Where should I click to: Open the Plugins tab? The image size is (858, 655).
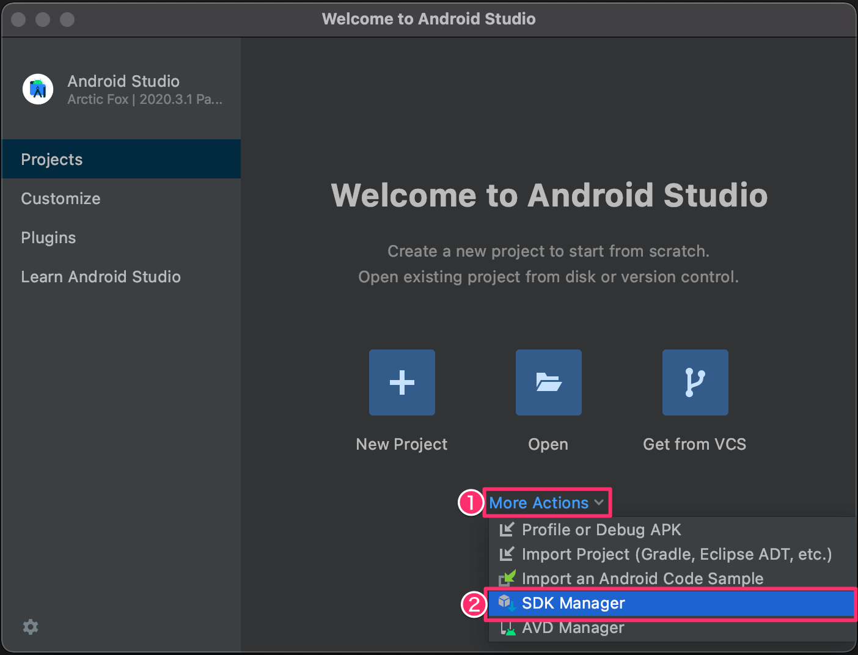tap(121, 238)
